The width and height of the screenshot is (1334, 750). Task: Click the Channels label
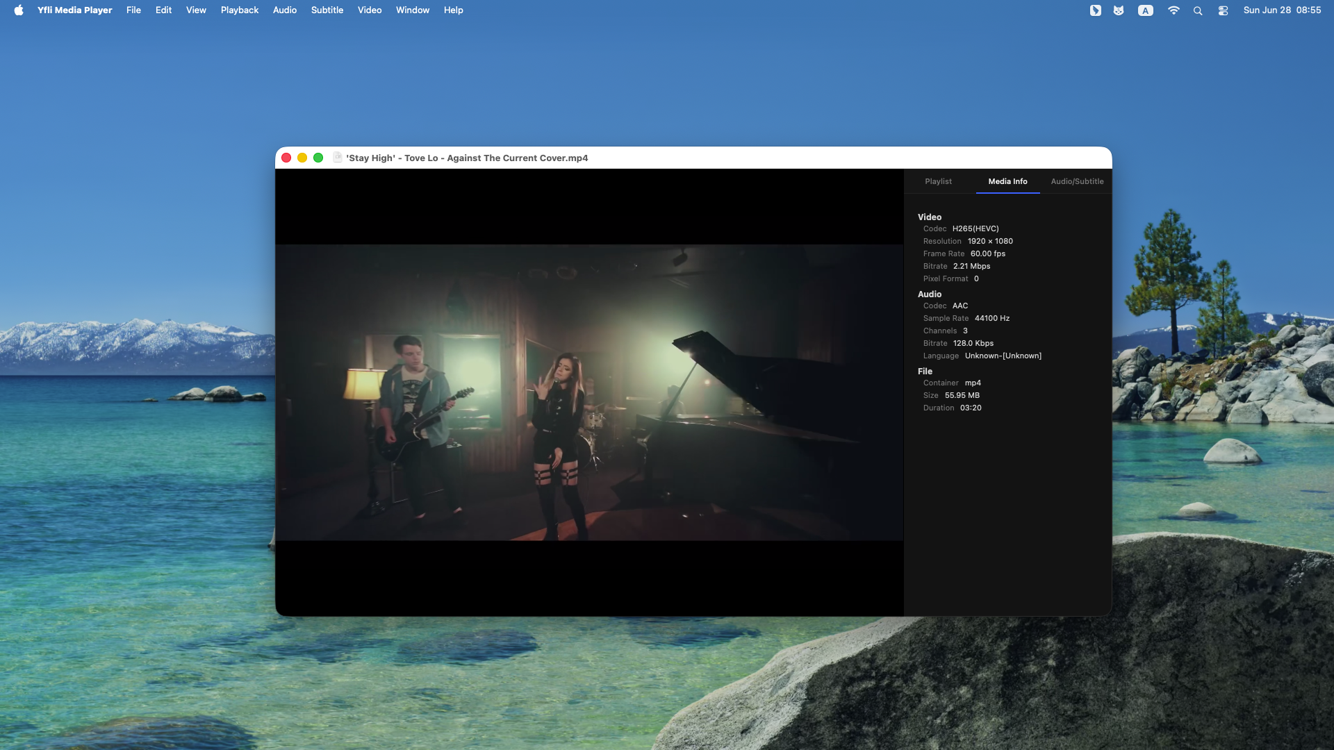pos(940,331)
